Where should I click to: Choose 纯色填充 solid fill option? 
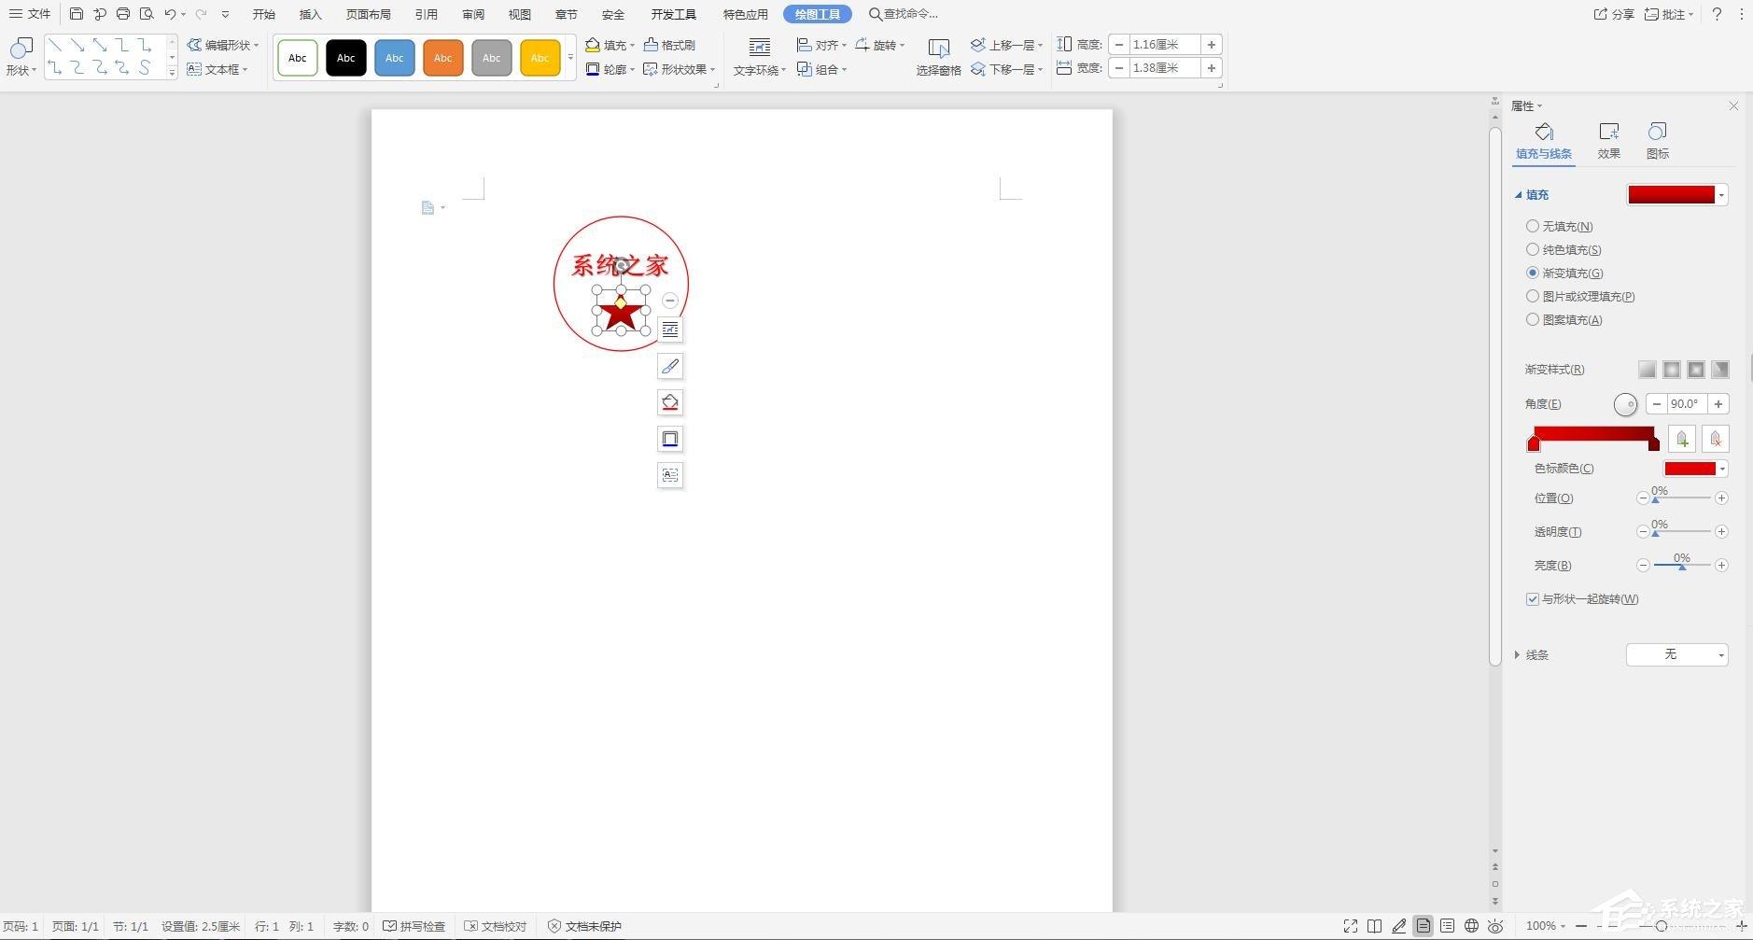1532,249
